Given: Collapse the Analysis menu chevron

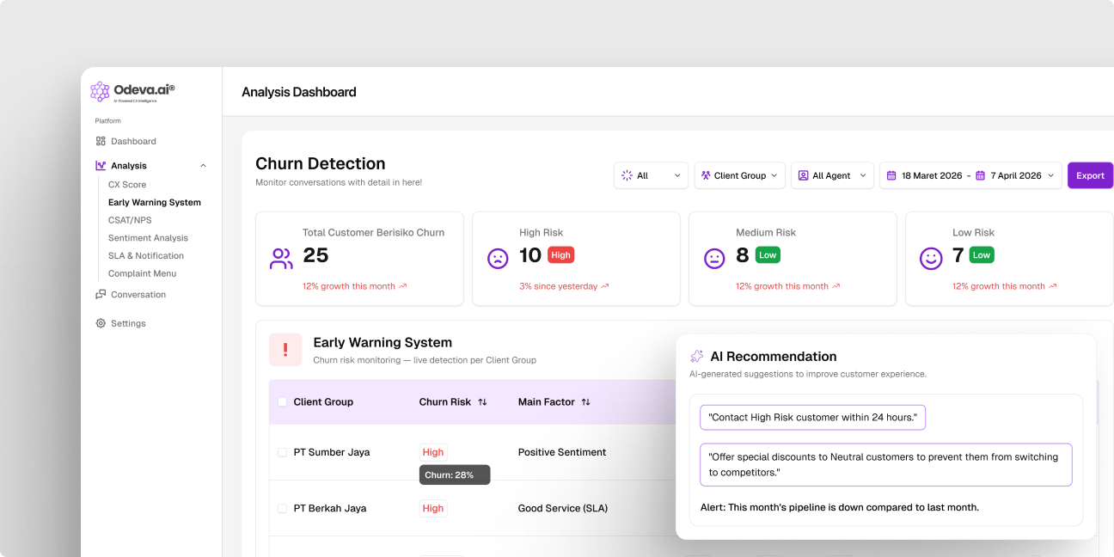Looking at the screenshot, I should (203, 166).
